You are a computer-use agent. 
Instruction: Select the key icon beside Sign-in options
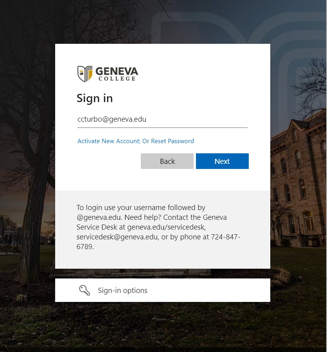(x=84, y=290)
